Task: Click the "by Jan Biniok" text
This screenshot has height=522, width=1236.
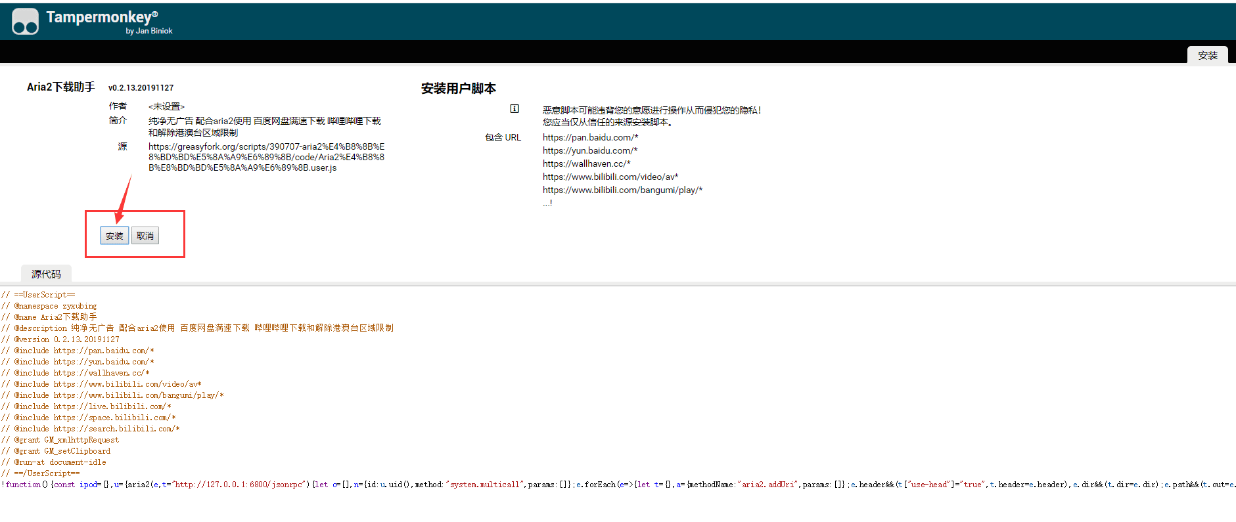Action: (x=149, y=31)
